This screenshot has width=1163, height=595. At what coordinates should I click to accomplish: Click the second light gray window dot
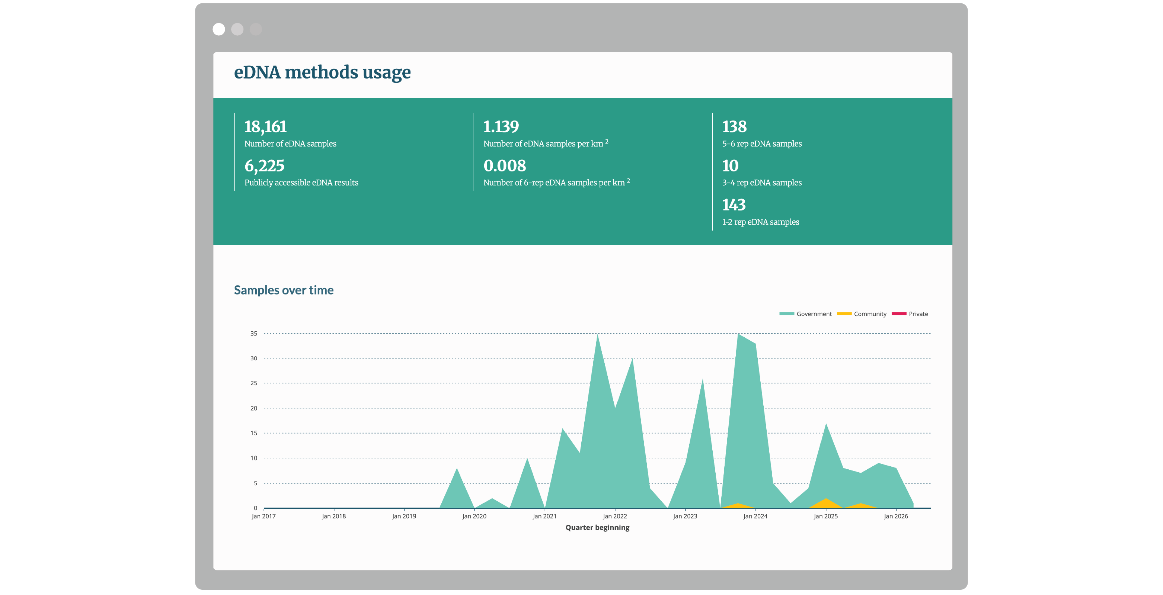[237, 29]
